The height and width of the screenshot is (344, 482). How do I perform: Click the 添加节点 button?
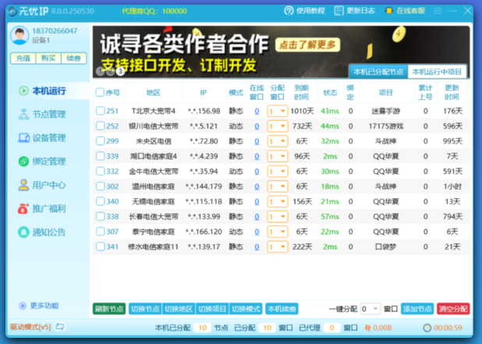coord(417,309)
